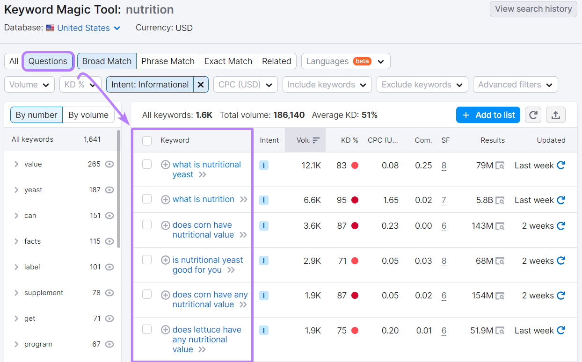Click update icon beside 'does corn have nutritional value'

(560, 225)
